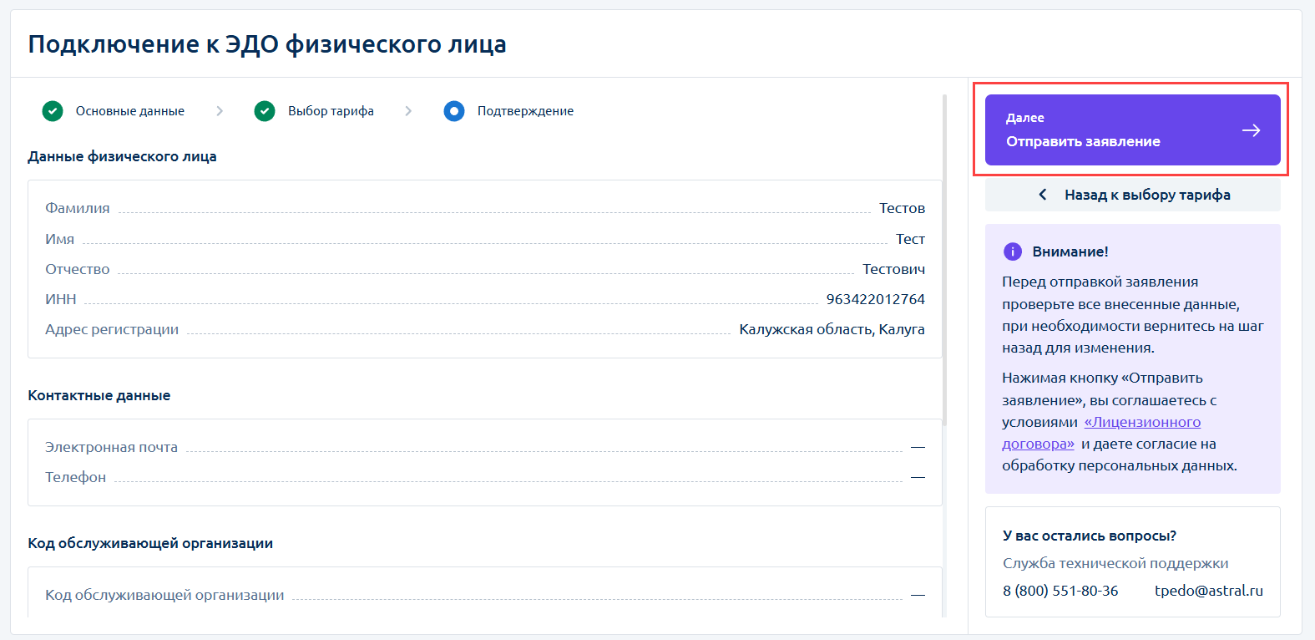This screenshot has height=640, width=1315.
Task: Click the blue Подтверждение step indicator circle
Action: coord(454,111)
